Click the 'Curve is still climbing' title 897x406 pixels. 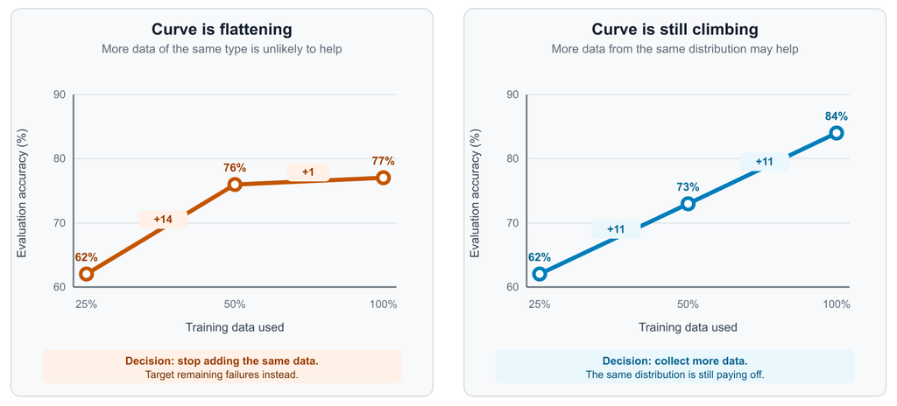[x=675, y=29]
